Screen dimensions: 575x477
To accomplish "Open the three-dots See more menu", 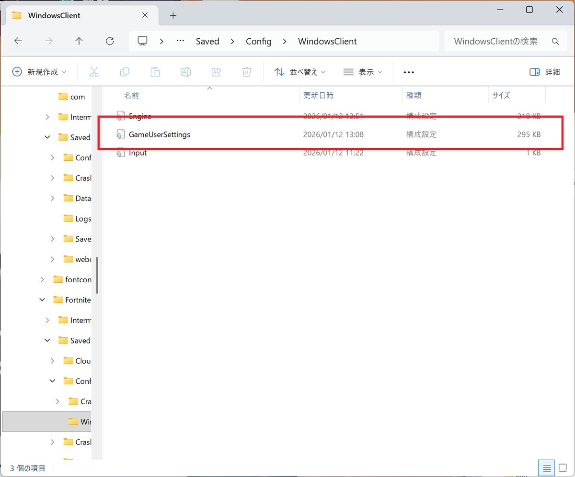I will (408, 72).
